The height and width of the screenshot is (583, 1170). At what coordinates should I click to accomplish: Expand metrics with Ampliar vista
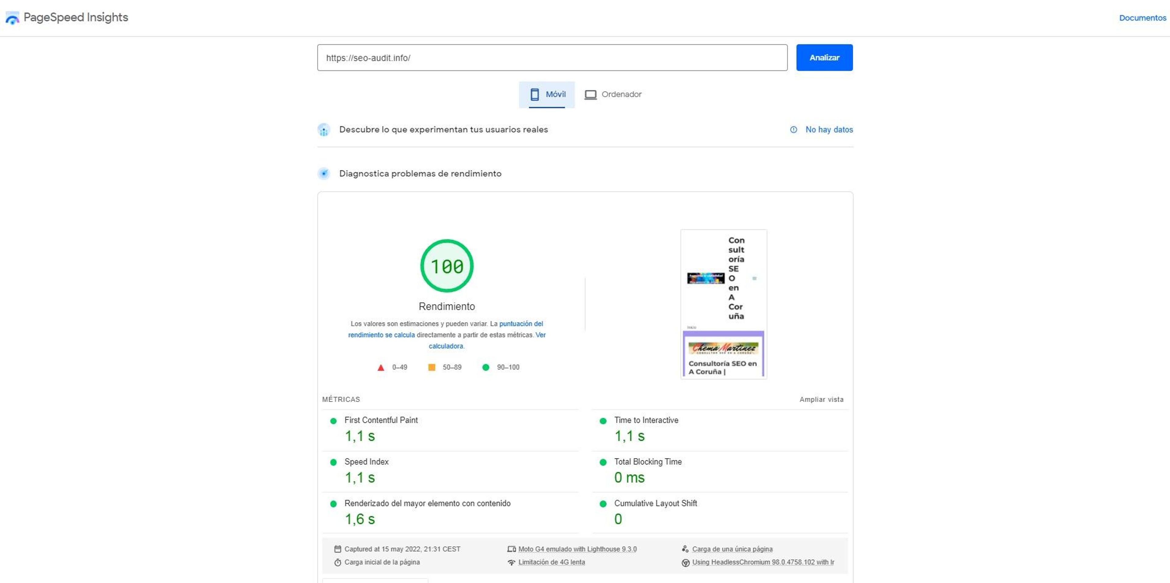coord(821,400)
